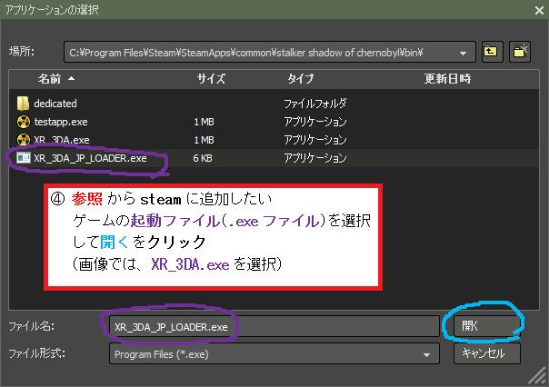The height and width of the screenshot is (387, 549).
Task: Click the location path combo box text
Action: coord(246,53)
